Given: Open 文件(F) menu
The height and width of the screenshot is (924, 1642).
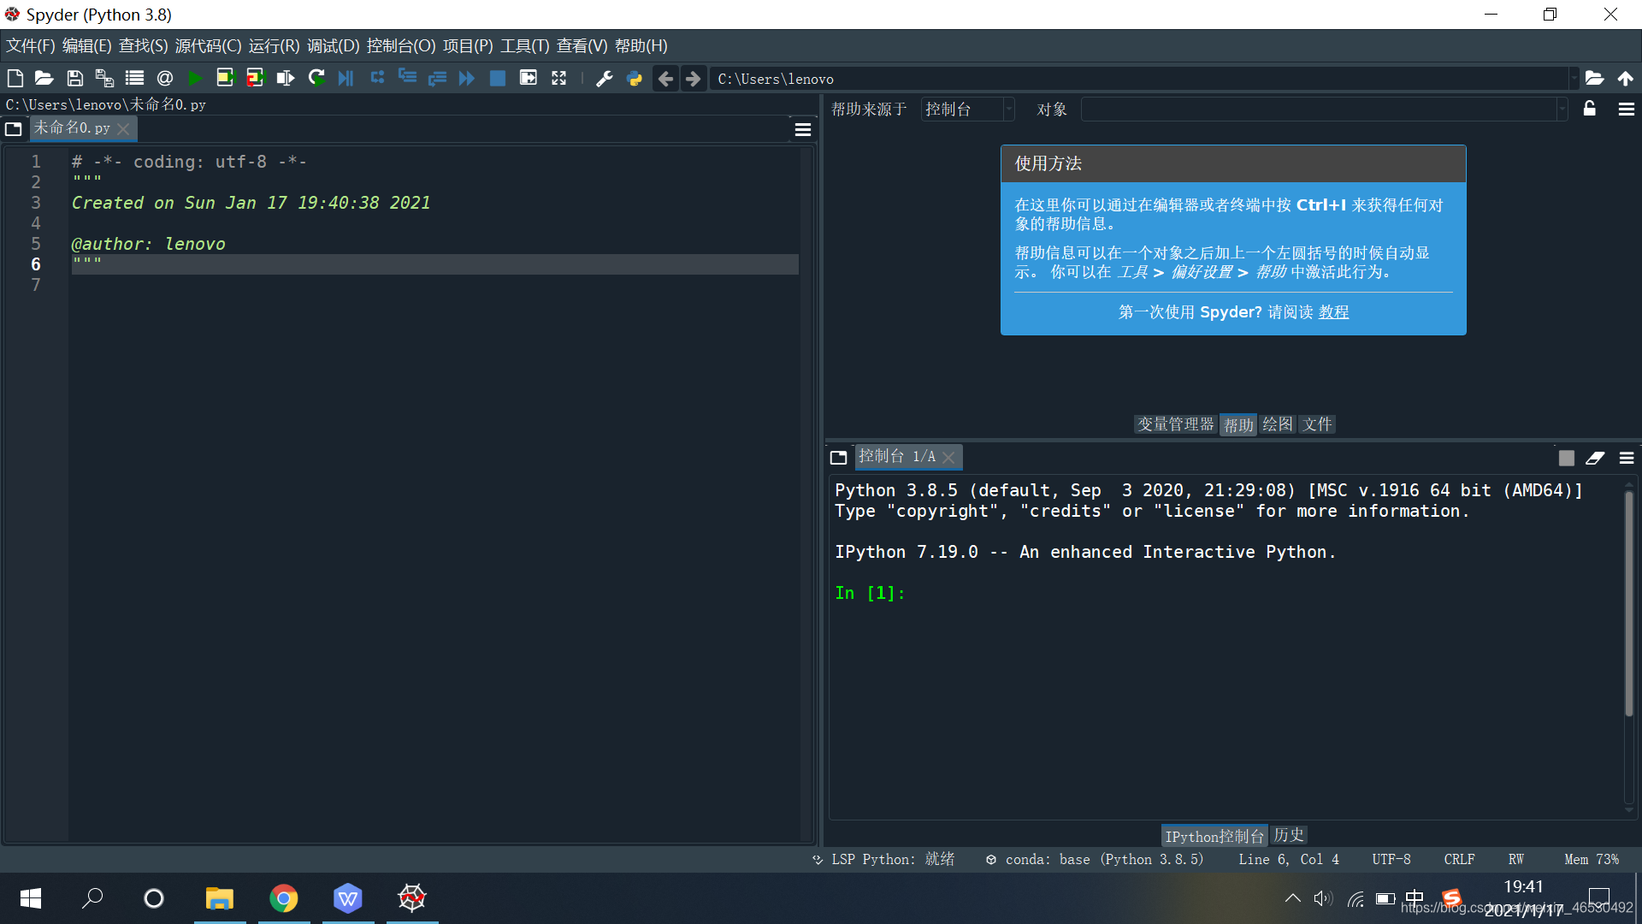Looking at the screenshot, I should [x=30, y=46].
